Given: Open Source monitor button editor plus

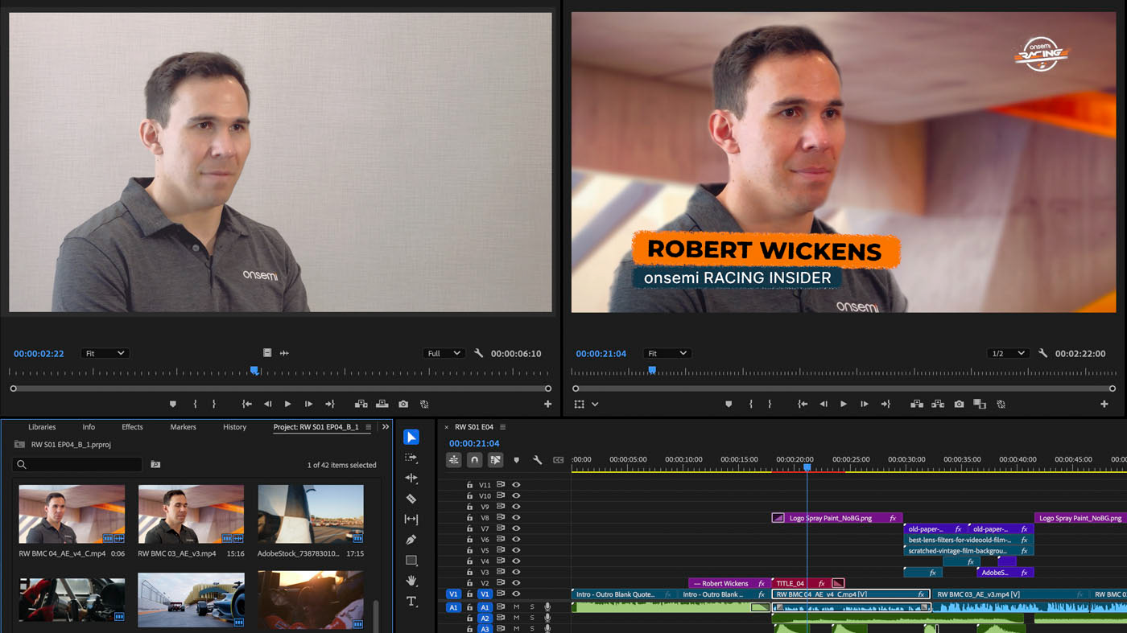Looking at the screenshot, I should pos(547,404).
